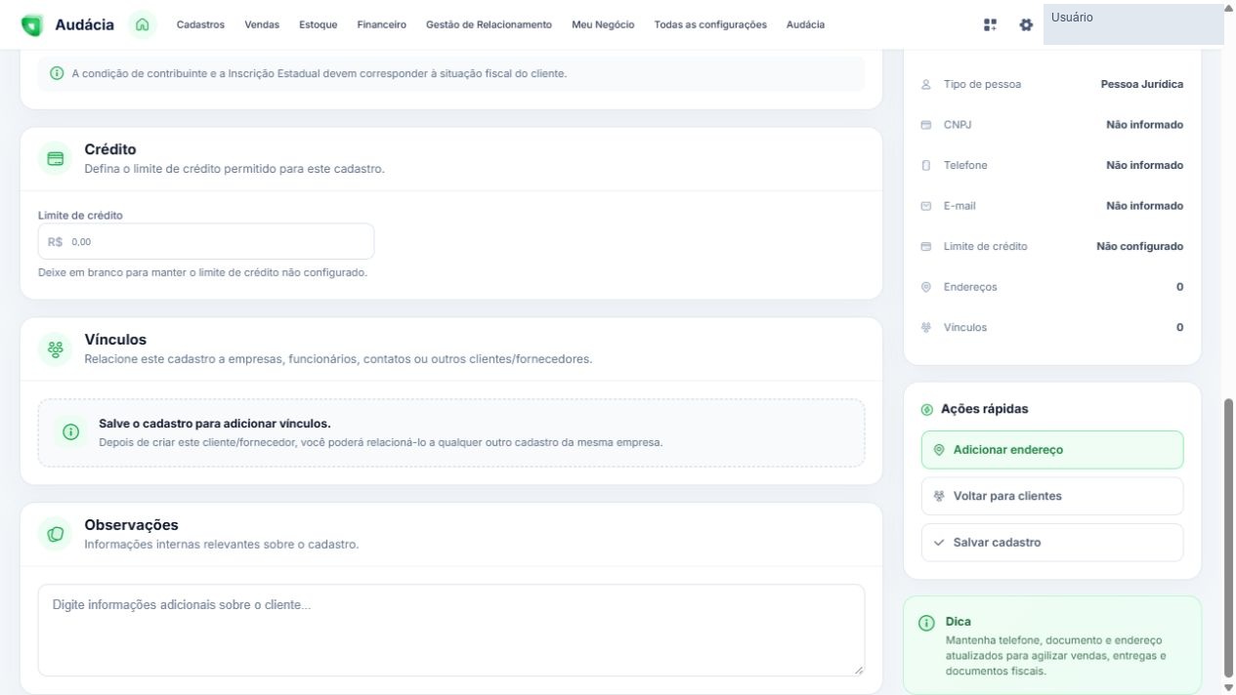Click the Tipo de pessoa person icon
1236x695 pixels.
[x=926, y=84]
